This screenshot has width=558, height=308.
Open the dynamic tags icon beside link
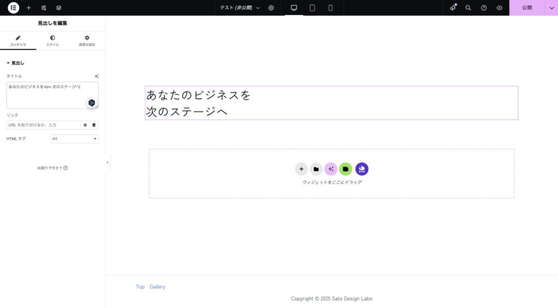pos(94,125)
